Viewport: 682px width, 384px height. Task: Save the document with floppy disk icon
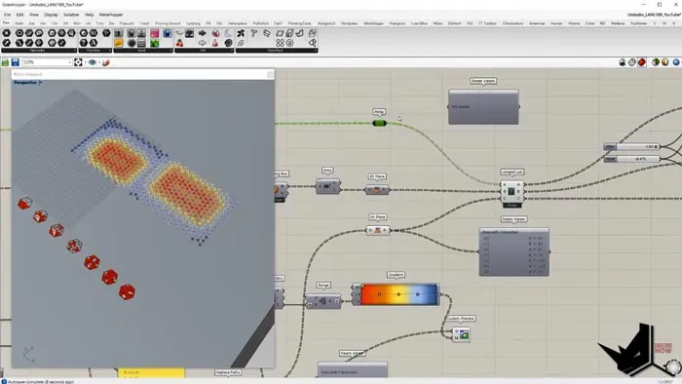coord(16,62)
